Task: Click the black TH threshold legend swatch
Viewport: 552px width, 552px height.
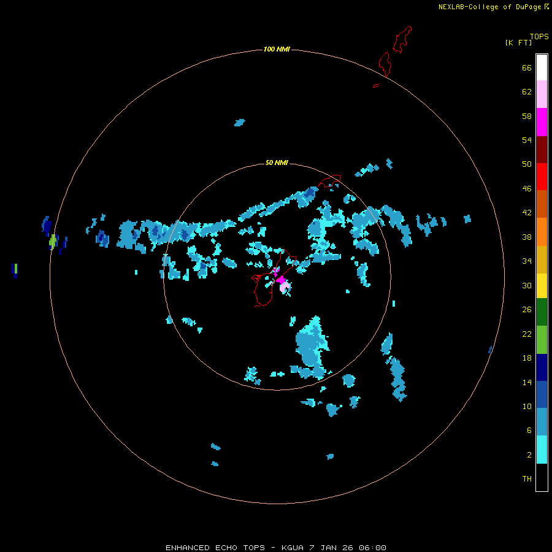Action: (542, 477)
